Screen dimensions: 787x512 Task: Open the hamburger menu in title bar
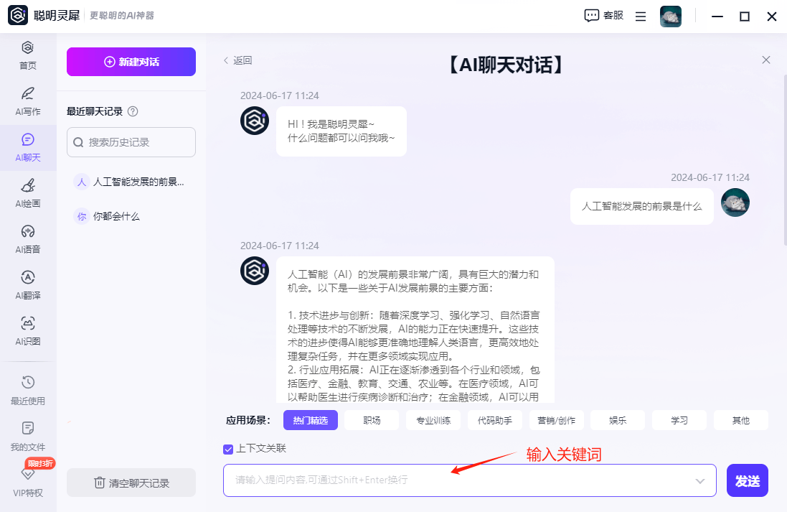[x=641, y=17]
